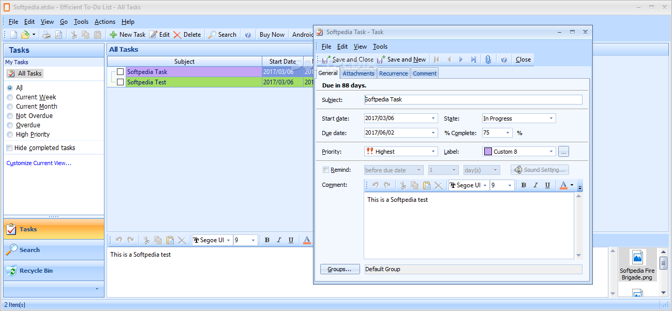672x311 pixels.
Task: Click the Custom 8 purple label swatch
Action: (x=488, y=152)
